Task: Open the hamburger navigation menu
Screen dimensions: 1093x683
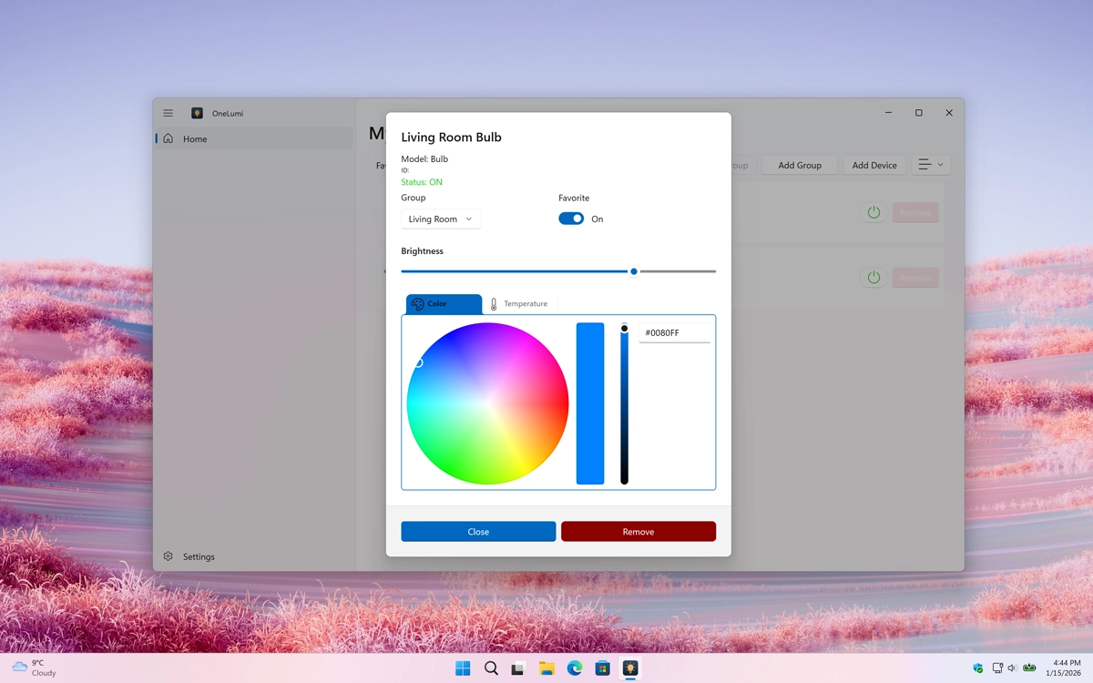Action: [x=168, y=113]
